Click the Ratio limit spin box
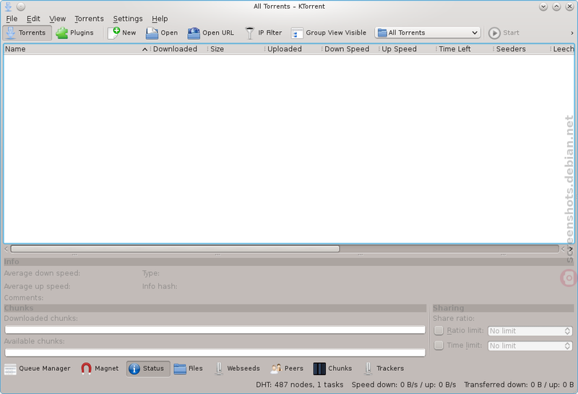The height and width of the screenshot is (394, 578). click(530, 331)
